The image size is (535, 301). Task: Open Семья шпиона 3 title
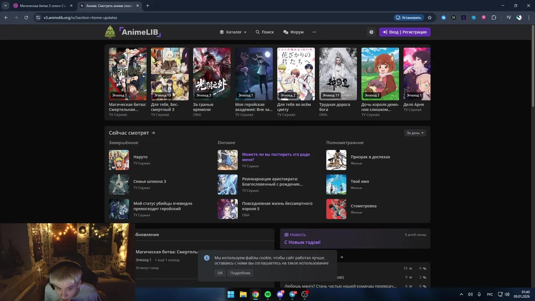coord(150,181)
